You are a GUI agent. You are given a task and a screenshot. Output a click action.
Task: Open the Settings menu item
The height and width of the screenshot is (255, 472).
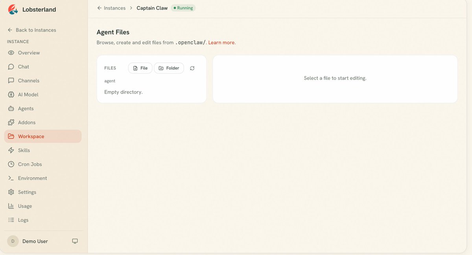point(43,192)
